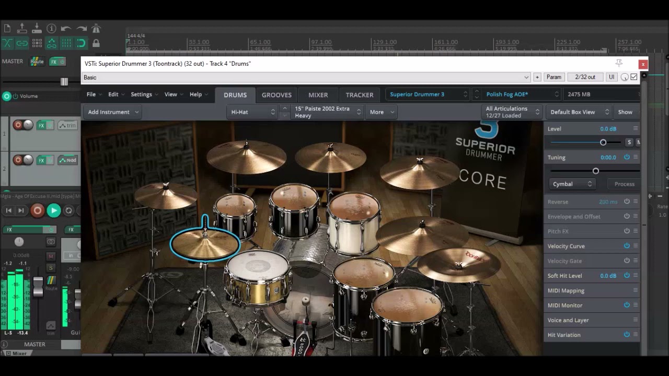Click the Param button
Image resolution: width=669 pixels, height=376 pixels.
pos(553,77)
